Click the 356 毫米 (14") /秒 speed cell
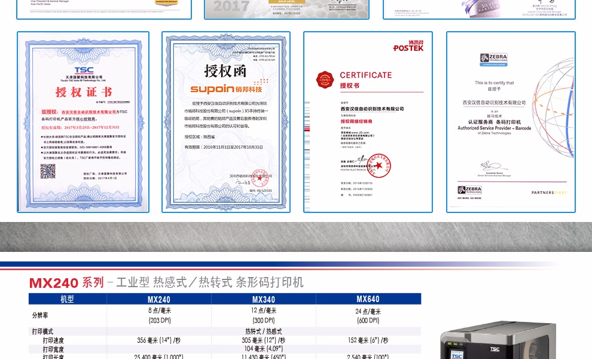The image size is (592, 359). pyautogui.click(x=159, y=340)
